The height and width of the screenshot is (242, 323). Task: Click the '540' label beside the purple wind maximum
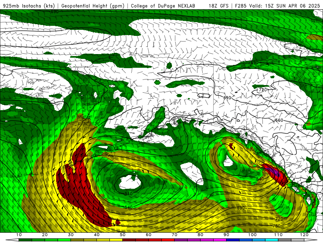click(x=260, y=179)
